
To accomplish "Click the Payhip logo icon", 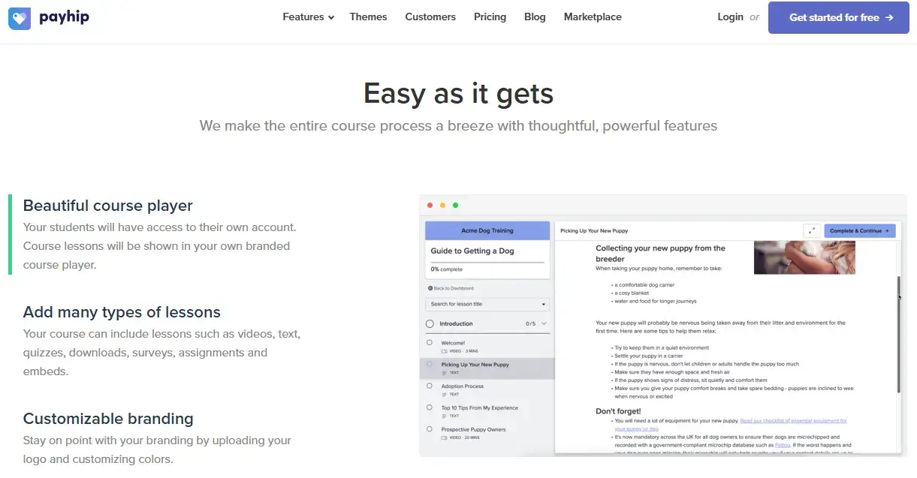I will (x=19, y=17).
